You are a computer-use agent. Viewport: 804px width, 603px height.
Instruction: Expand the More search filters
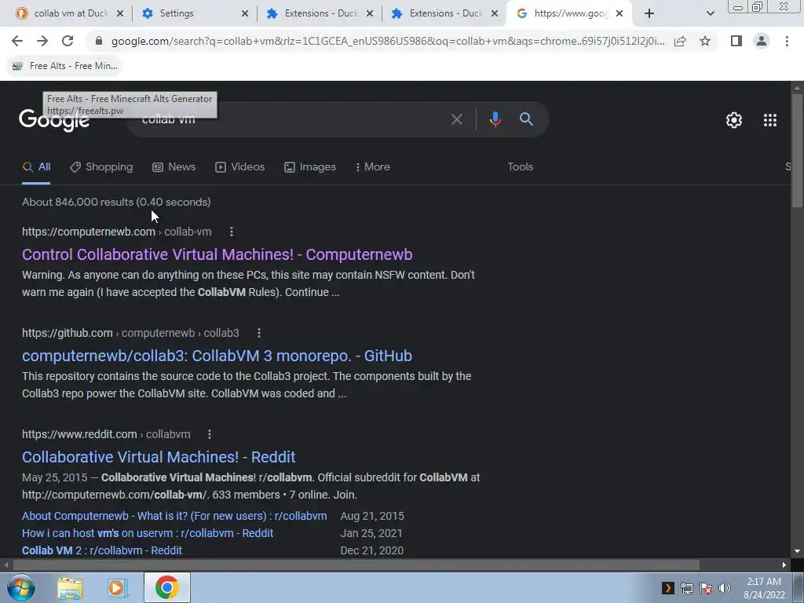click(373, 167)
